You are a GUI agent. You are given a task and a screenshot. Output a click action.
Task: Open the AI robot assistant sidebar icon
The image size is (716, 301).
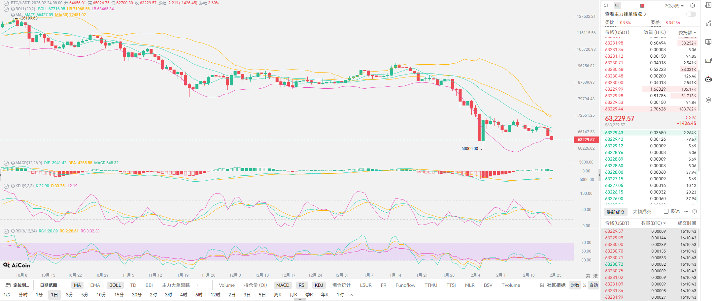[x=708, y=79]
